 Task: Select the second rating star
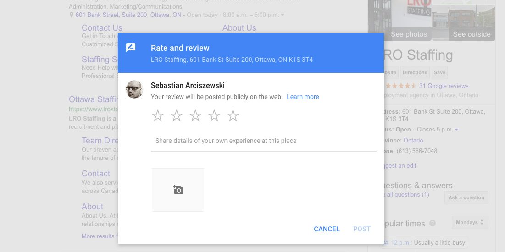coord(177,115)
